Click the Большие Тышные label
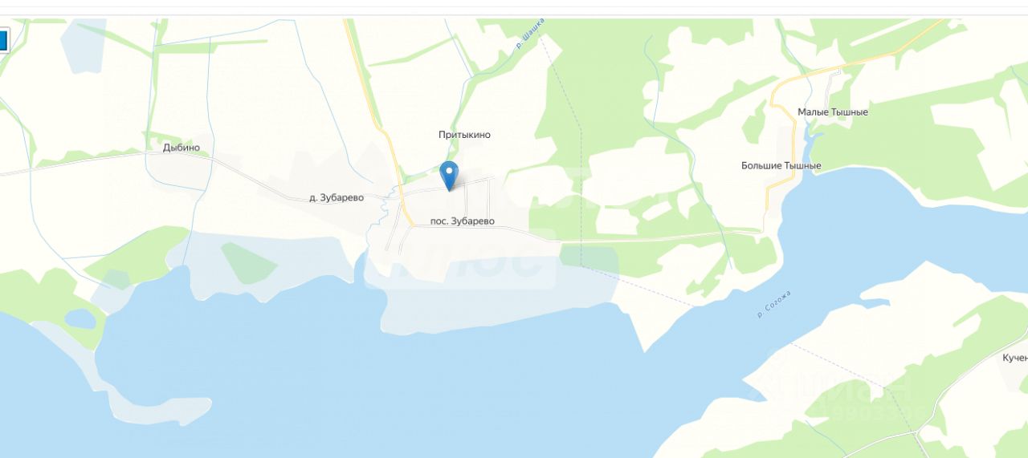 tap(781, 166)
